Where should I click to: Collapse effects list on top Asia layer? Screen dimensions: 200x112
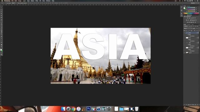(198, 33)
